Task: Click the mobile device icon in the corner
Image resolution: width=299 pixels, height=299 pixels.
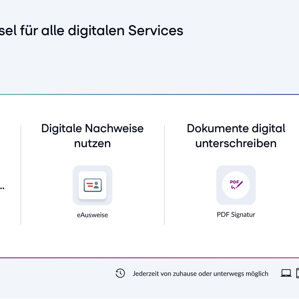Action: (x=297, y=273)
